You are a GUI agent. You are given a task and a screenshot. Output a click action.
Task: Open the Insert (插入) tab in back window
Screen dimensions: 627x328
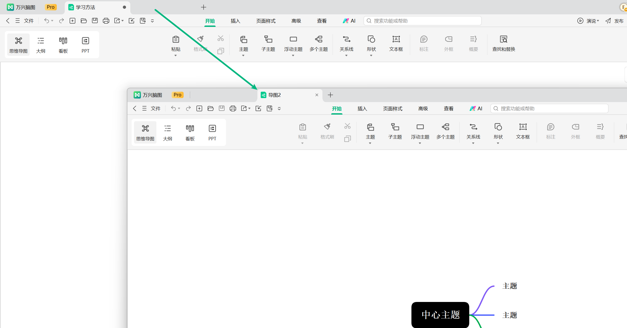pyautogui.click(x=235, y=21)
